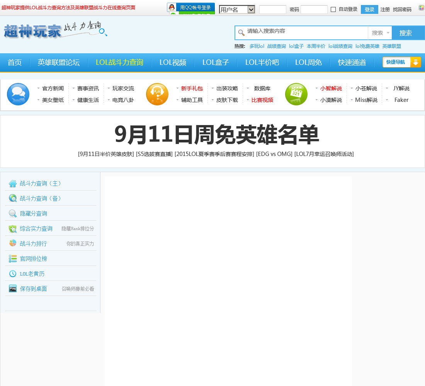Click hot search term 战绩查询
The image size is (425, 386).
277,46
